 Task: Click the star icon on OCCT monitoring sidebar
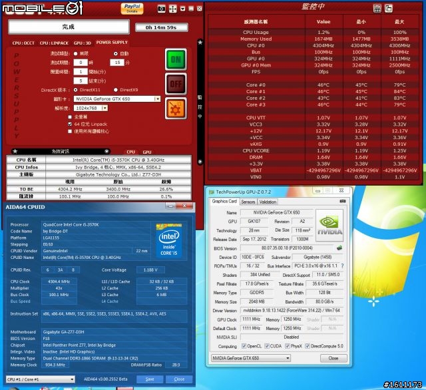click(x=200, y=43)
